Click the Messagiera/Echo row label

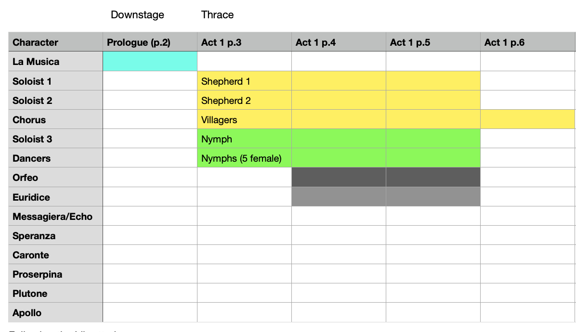(55, 217)
